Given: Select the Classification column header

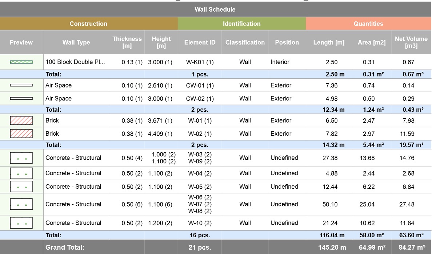Looking at the screenshot, I should pyautogui.click(x=245, y=42).
